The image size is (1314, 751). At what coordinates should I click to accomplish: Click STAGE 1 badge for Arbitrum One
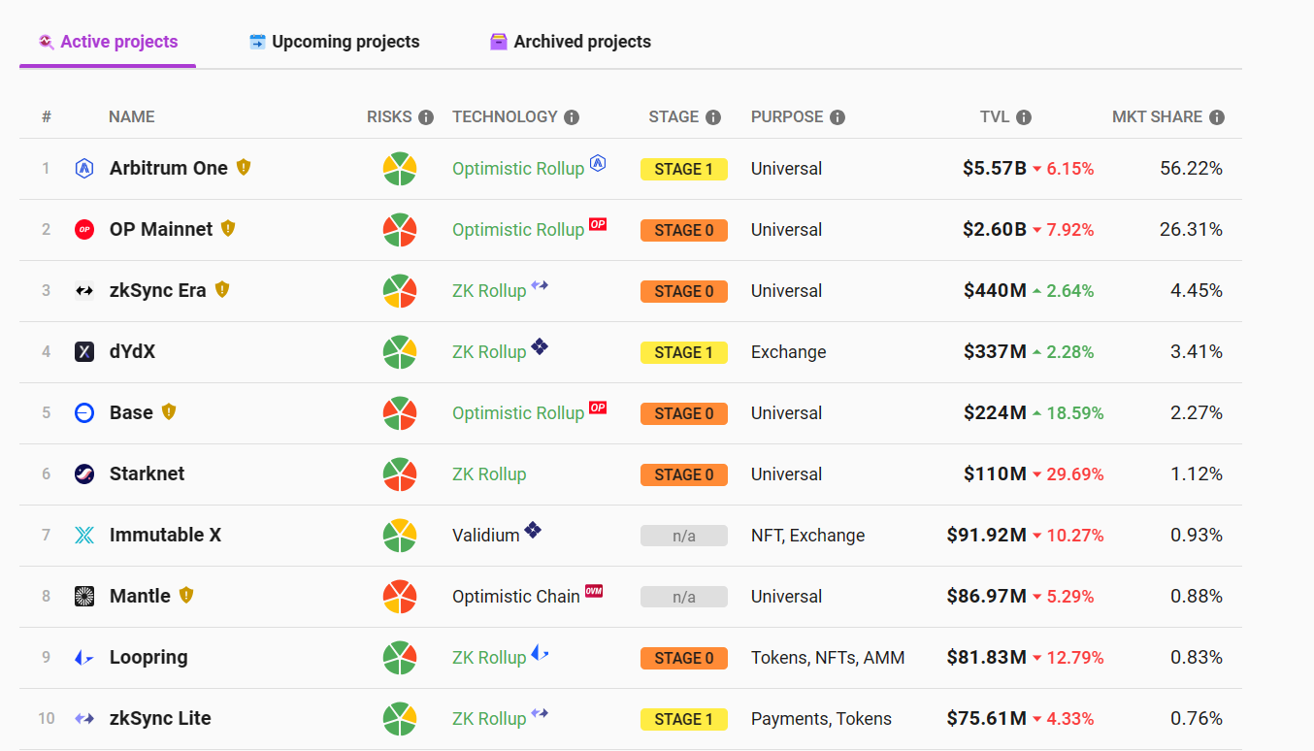[683, 170]
